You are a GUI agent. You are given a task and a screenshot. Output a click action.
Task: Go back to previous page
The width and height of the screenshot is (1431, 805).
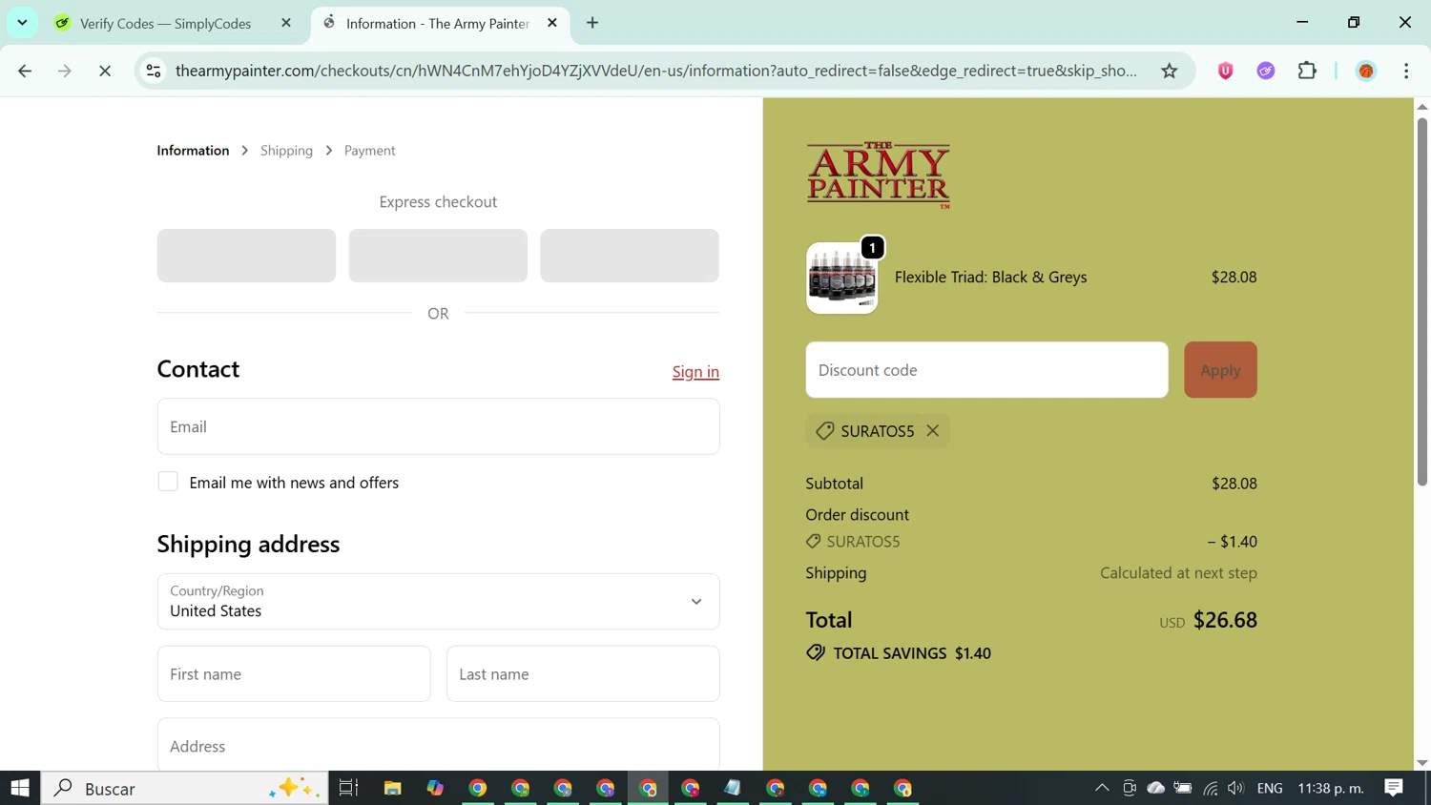[25, 71]
